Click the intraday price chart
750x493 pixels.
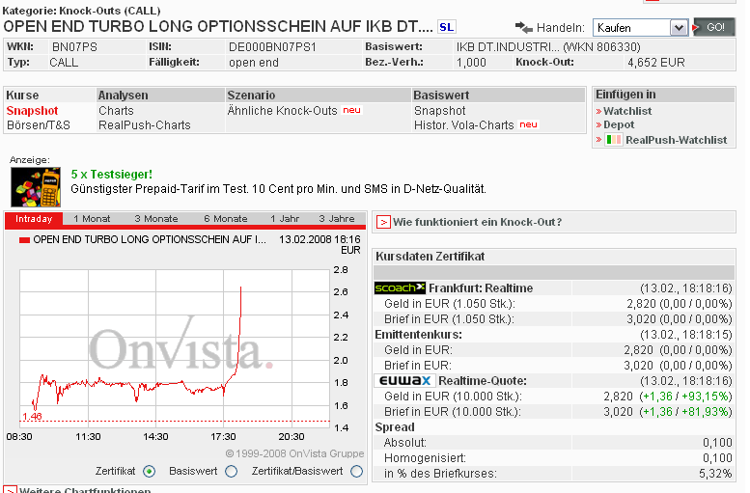pyautogui.click(x=175, y=348)
